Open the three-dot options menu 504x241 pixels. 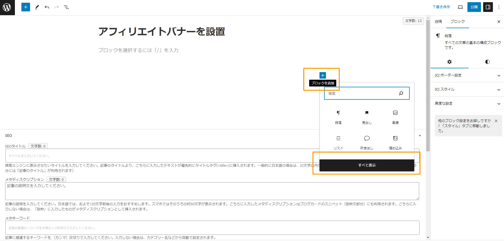coord(499,7)
